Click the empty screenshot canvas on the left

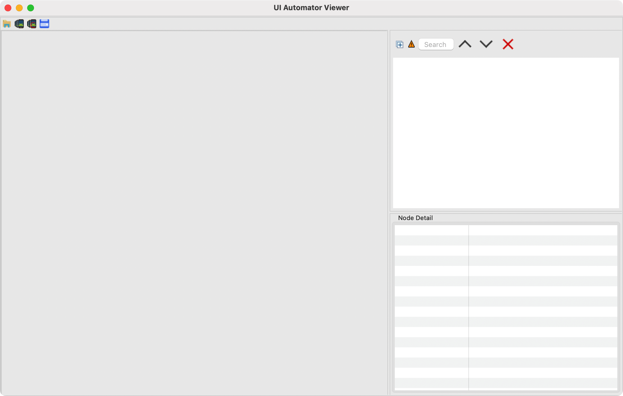coord(194,212)
